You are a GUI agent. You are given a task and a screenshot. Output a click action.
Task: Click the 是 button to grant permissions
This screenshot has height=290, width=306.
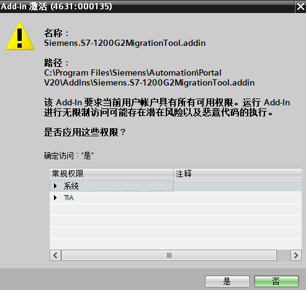(x=227, y=281)
